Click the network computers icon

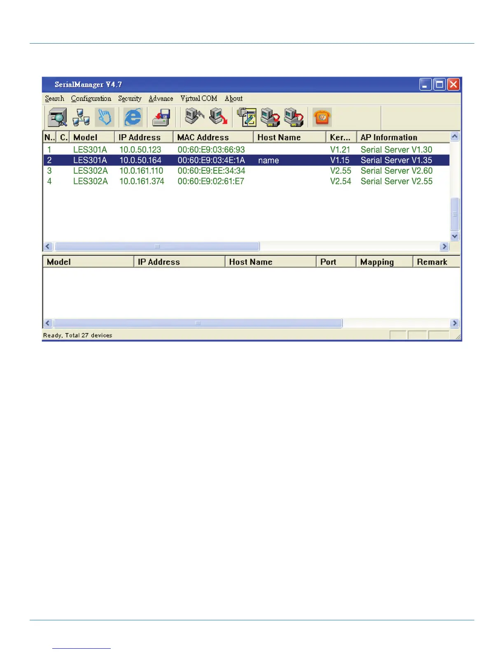[x=81, y=118]
